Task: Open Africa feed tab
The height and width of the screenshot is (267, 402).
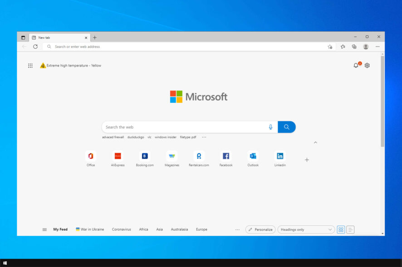Action: click(143, 229)
